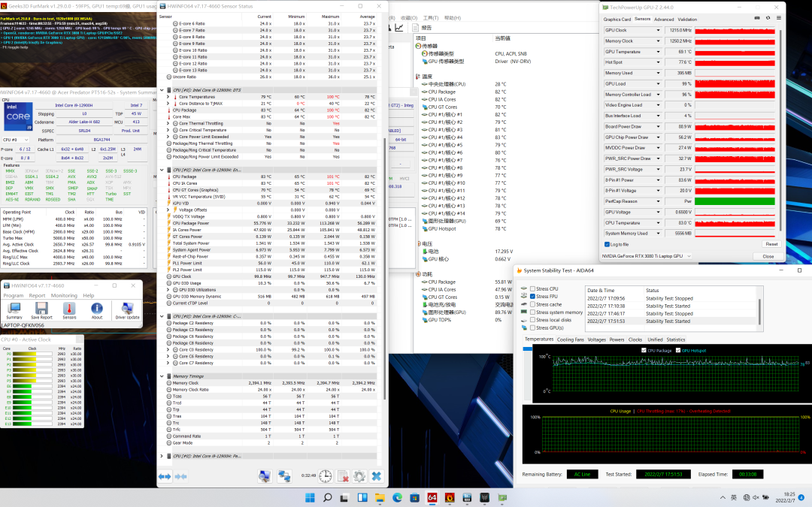Viewport: 812px width, 507px height.
Task: Click Reset button in GPU-Z
Action: pyautogui.click(x=771, y=244)
